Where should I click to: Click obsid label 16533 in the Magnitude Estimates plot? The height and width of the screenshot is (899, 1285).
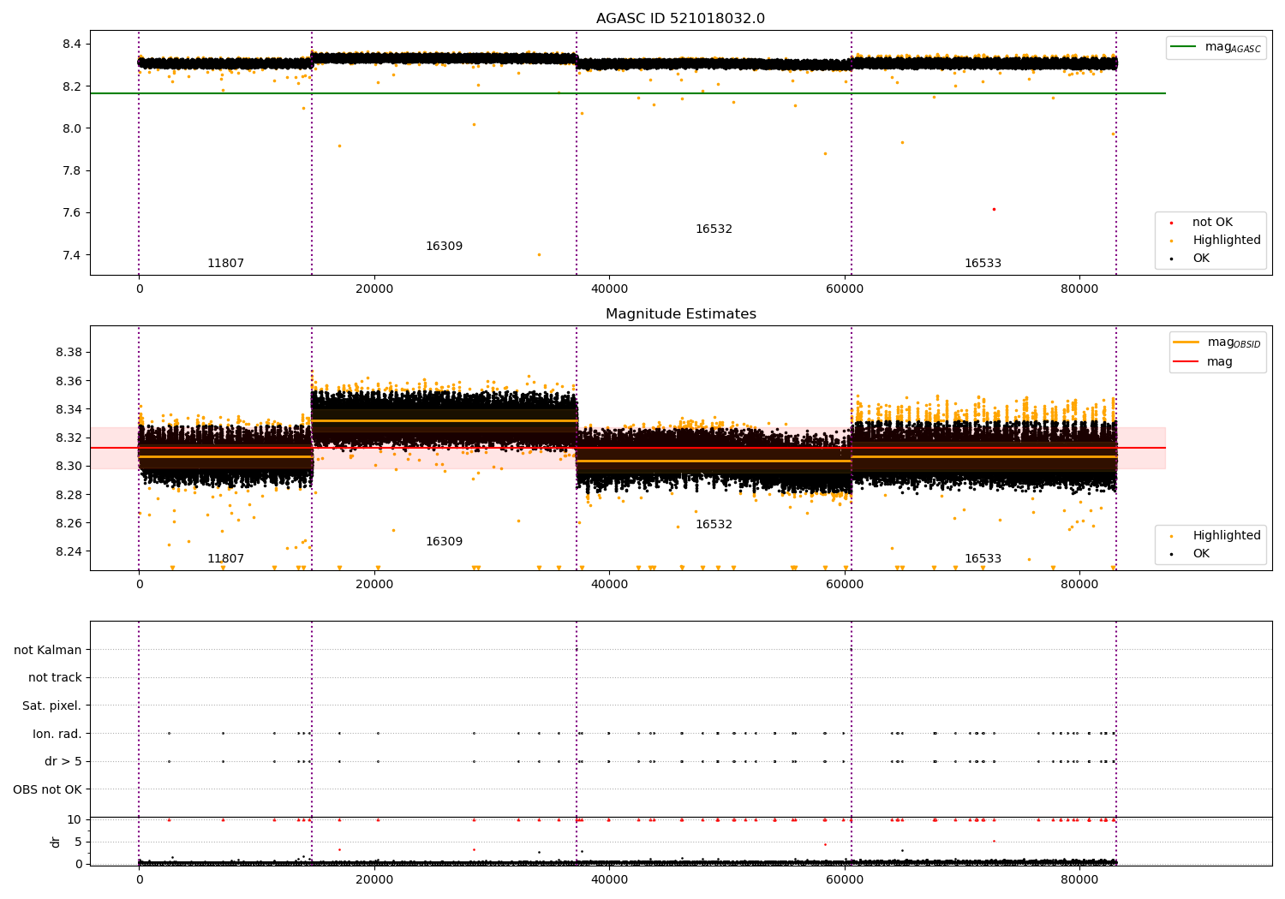[x=983, y=559]
